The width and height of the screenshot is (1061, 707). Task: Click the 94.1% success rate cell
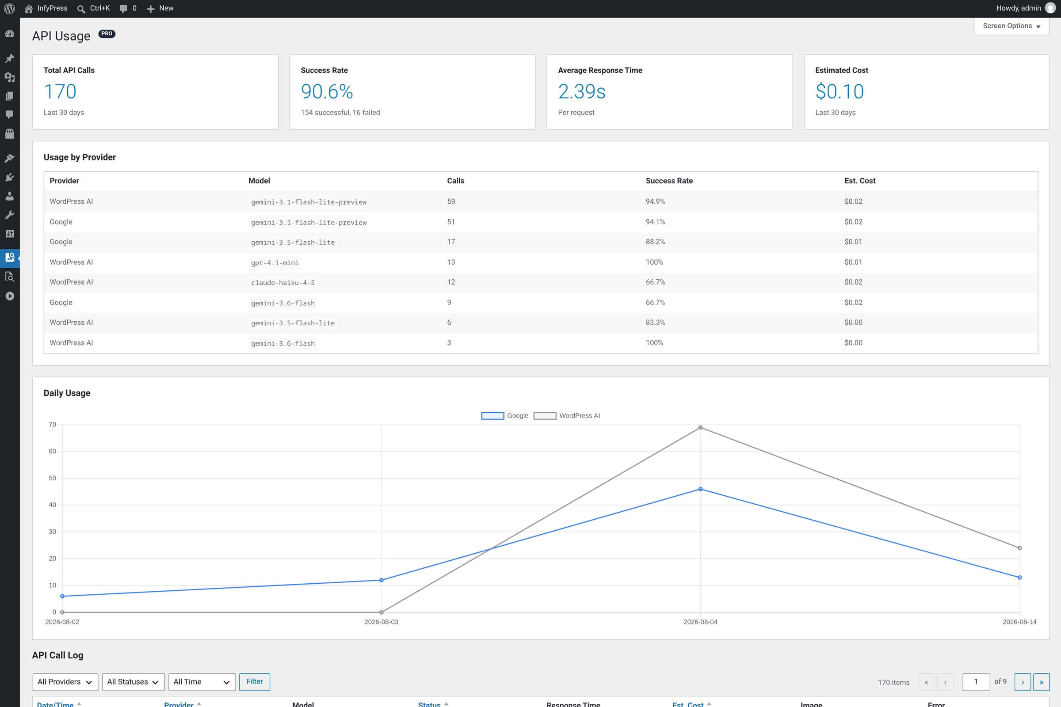(655, 222)
